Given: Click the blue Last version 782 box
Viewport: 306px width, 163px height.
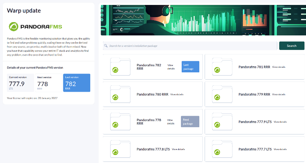Looking at the screenshot, I should click(x=77, y=83).
